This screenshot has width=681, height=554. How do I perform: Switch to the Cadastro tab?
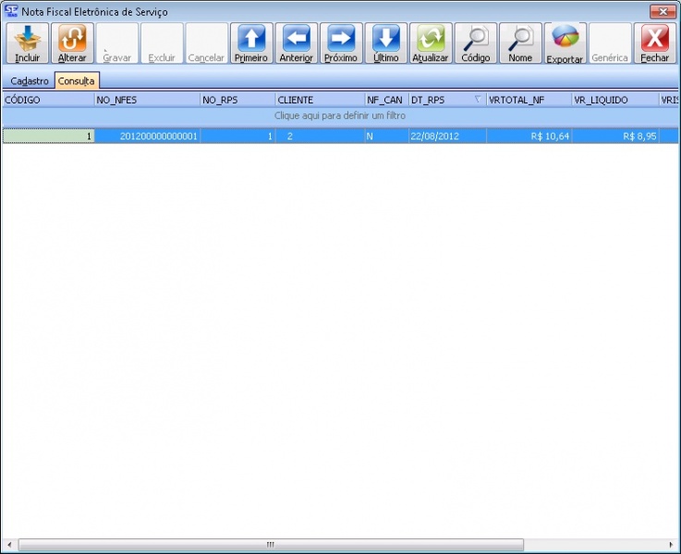pos(29,81)
